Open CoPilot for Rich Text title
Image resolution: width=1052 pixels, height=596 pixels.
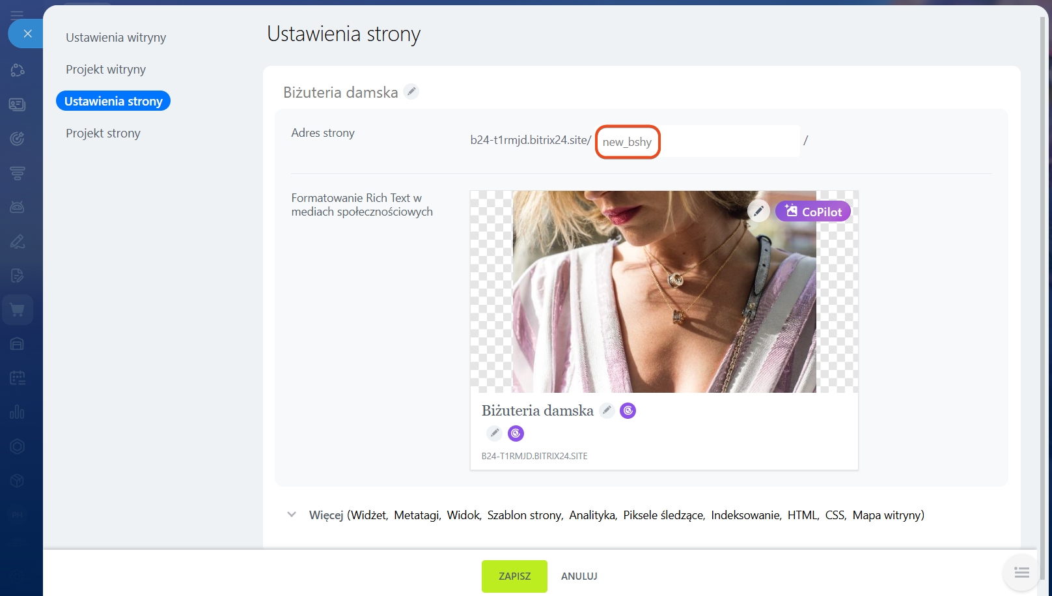(x=628, y=410)
